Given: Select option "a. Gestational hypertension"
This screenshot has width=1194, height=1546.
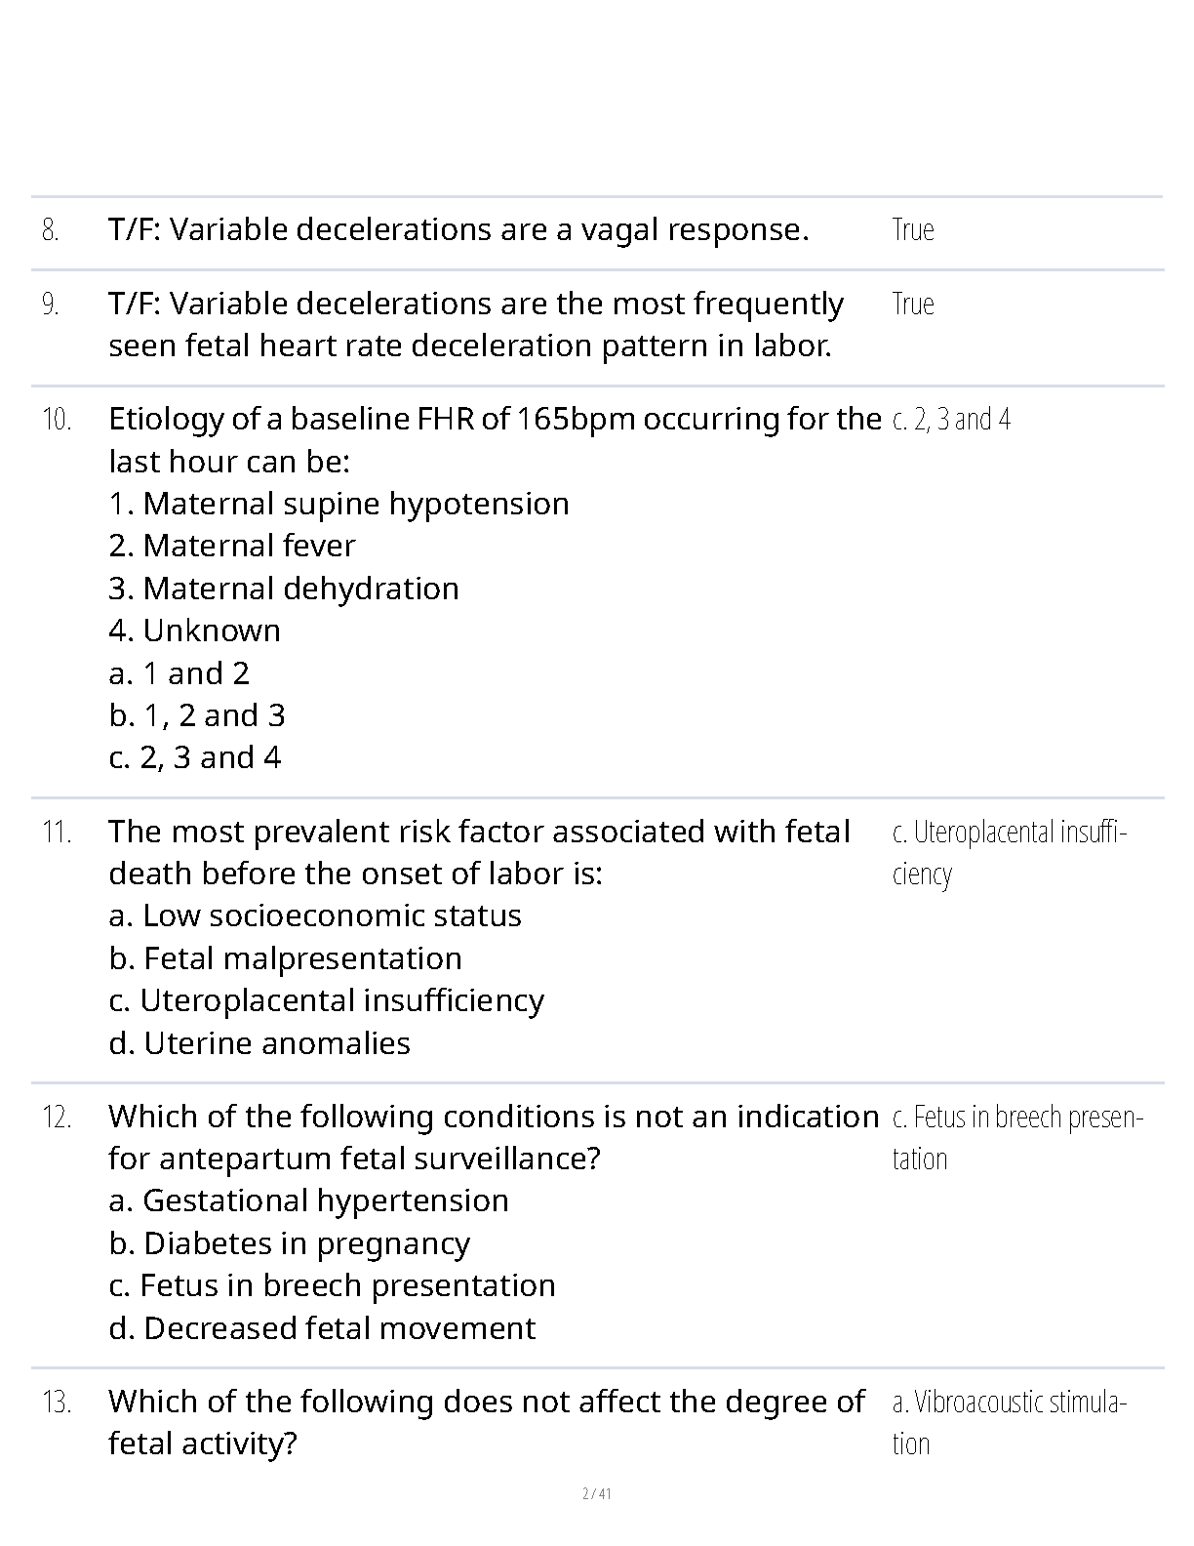Looking at the screenshot, I should click(308, 1200).
